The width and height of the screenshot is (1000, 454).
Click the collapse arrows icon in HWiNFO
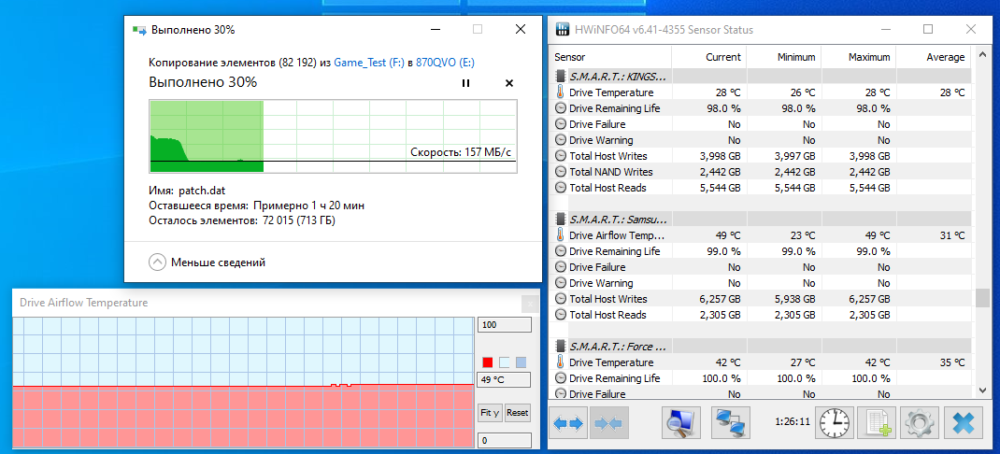(609, 423)
